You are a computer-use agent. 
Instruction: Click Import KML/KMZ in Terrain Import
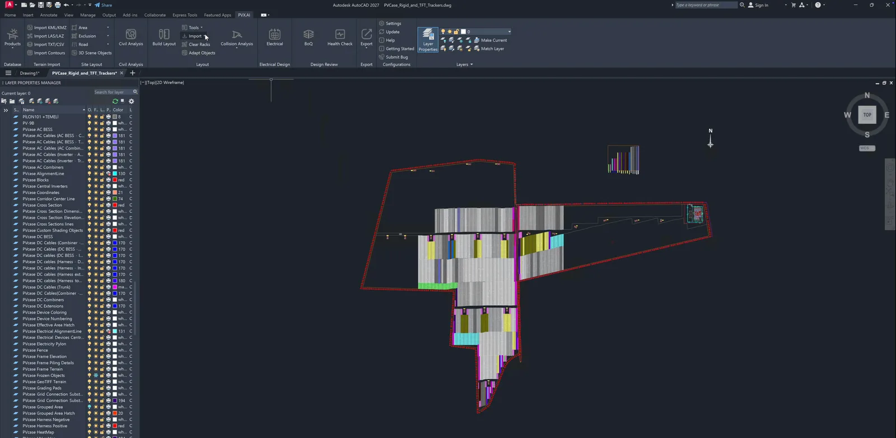click(x=46, y=27)
